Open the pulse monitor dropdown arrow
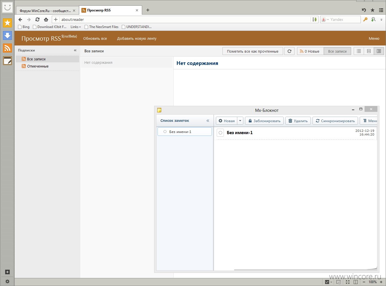This screenshot has height=286, width=386. [331, 282]
